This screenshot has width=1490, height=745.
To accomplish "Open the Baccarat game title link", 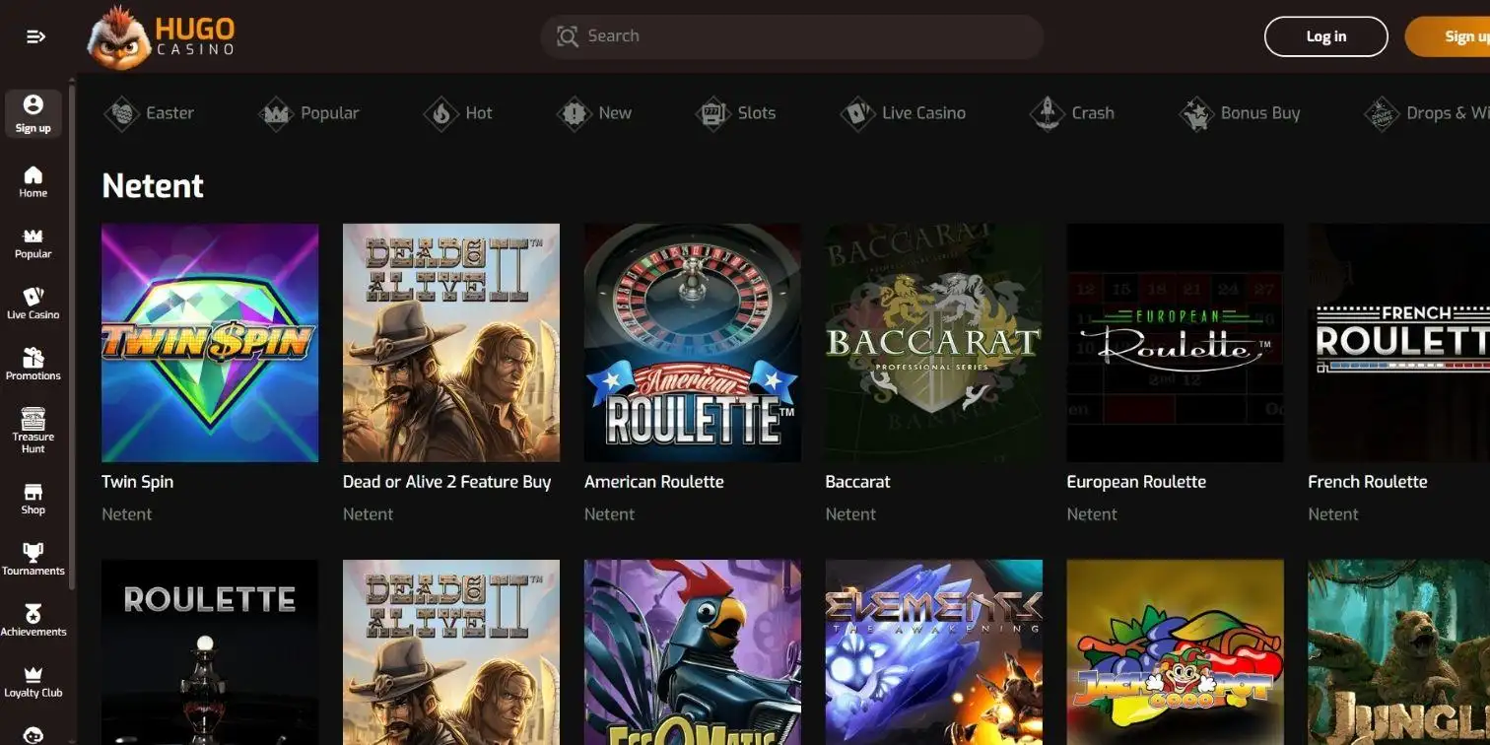I will click(x=857, y=482).
